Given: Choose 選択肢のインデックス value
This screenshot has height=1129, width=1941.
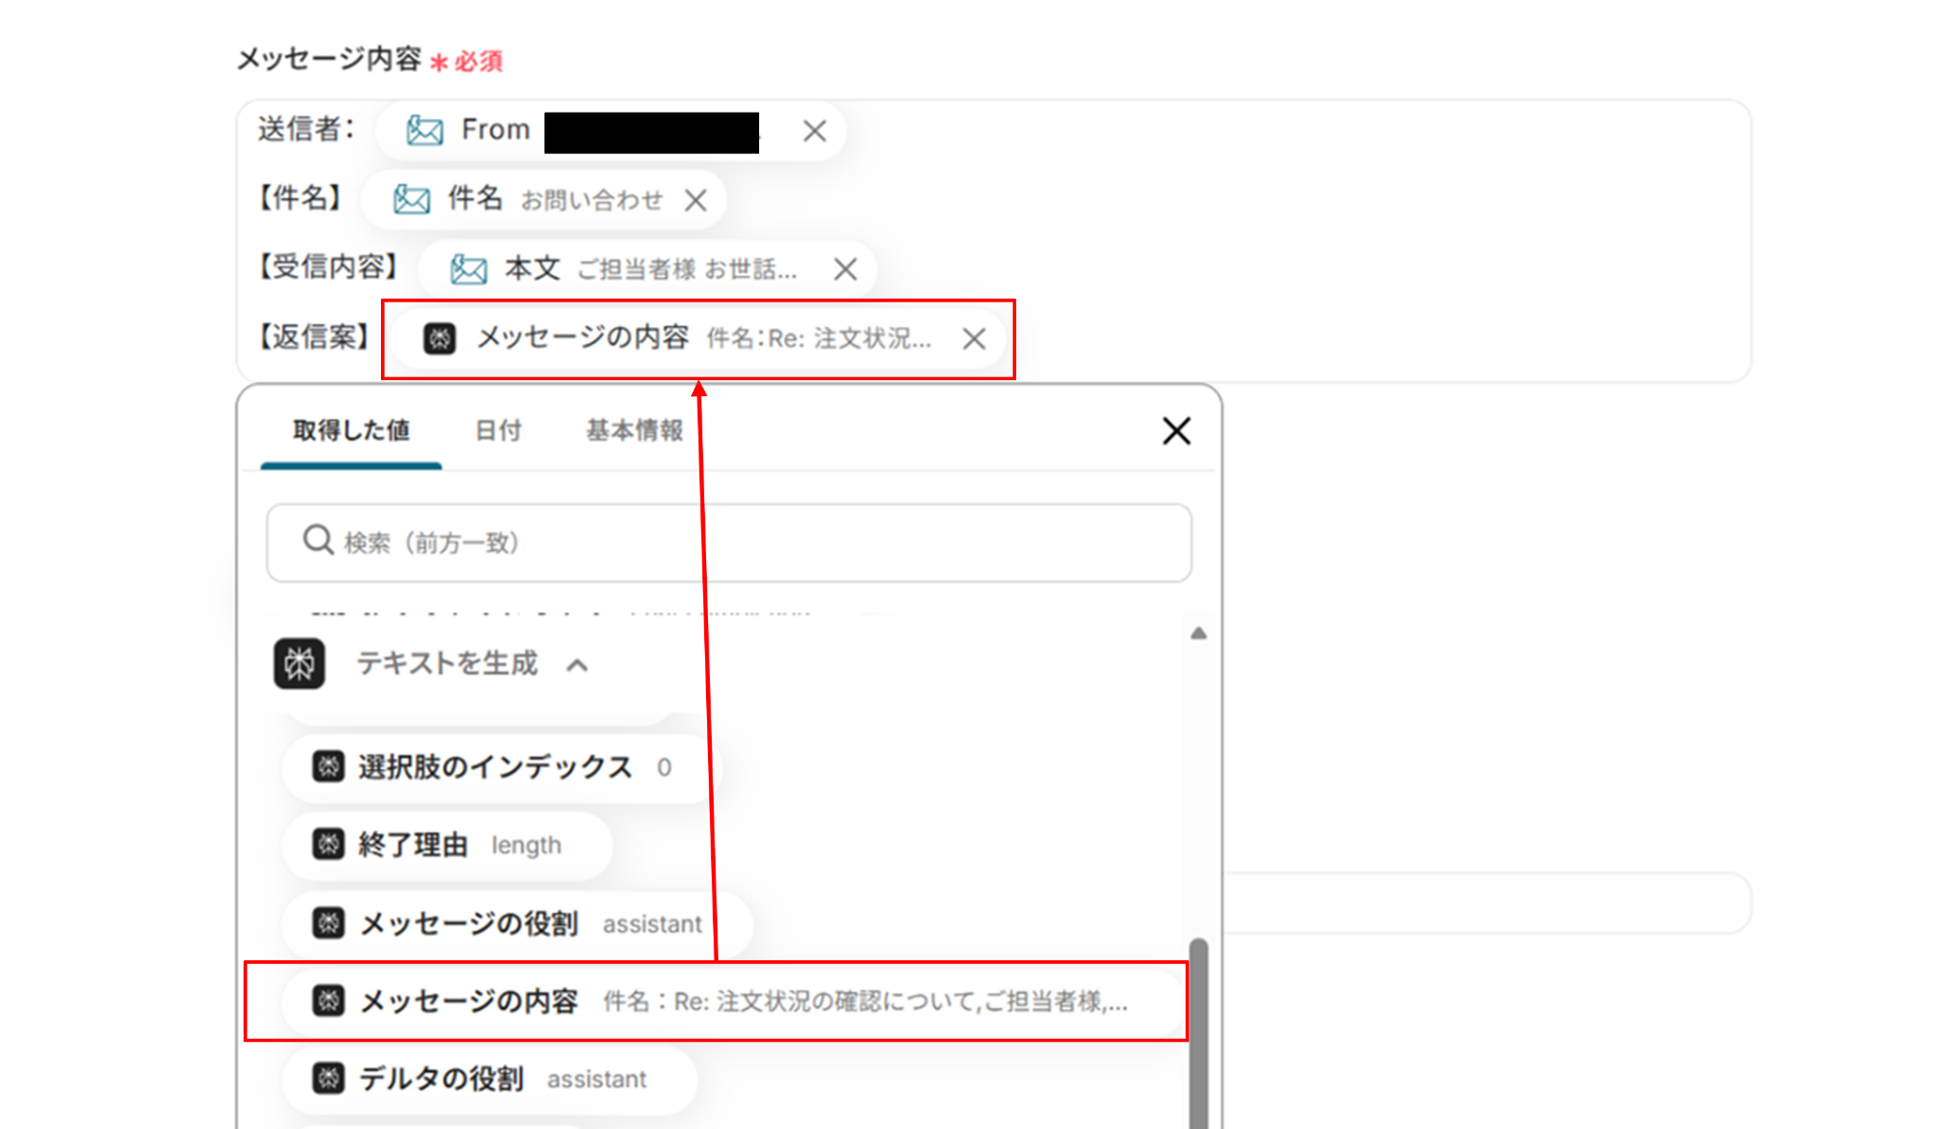Looking at the screenshot, I should pos(495,767).
